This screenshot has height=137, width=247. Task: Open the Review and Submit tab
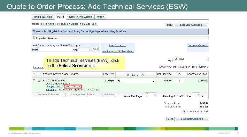pos(80,17)
